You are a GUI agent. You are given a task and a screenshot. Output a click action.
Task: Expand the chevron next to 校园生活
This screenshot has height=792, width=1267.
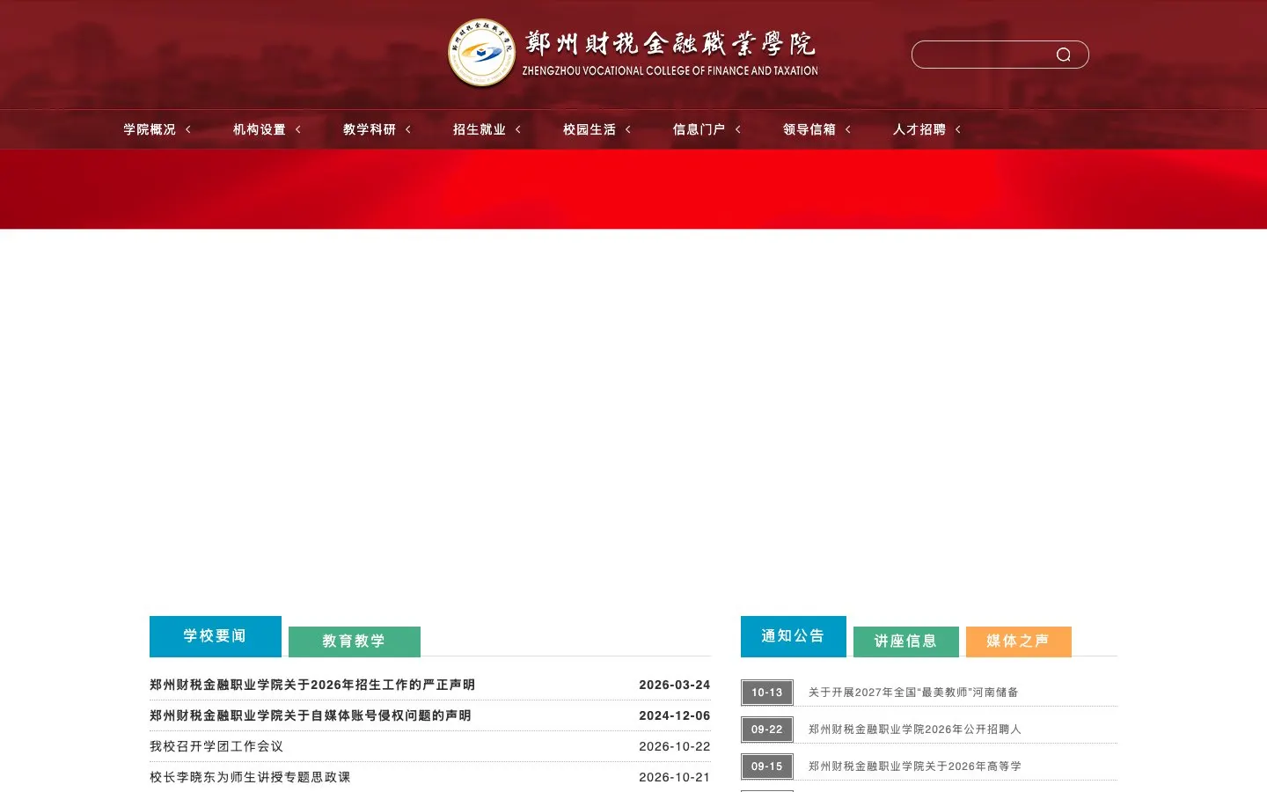point(627,129)
